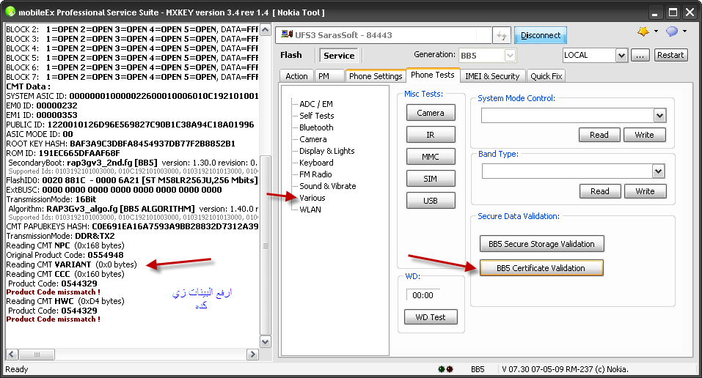
Task: Select the Phone Tests tab
Action: pos(433,75)
